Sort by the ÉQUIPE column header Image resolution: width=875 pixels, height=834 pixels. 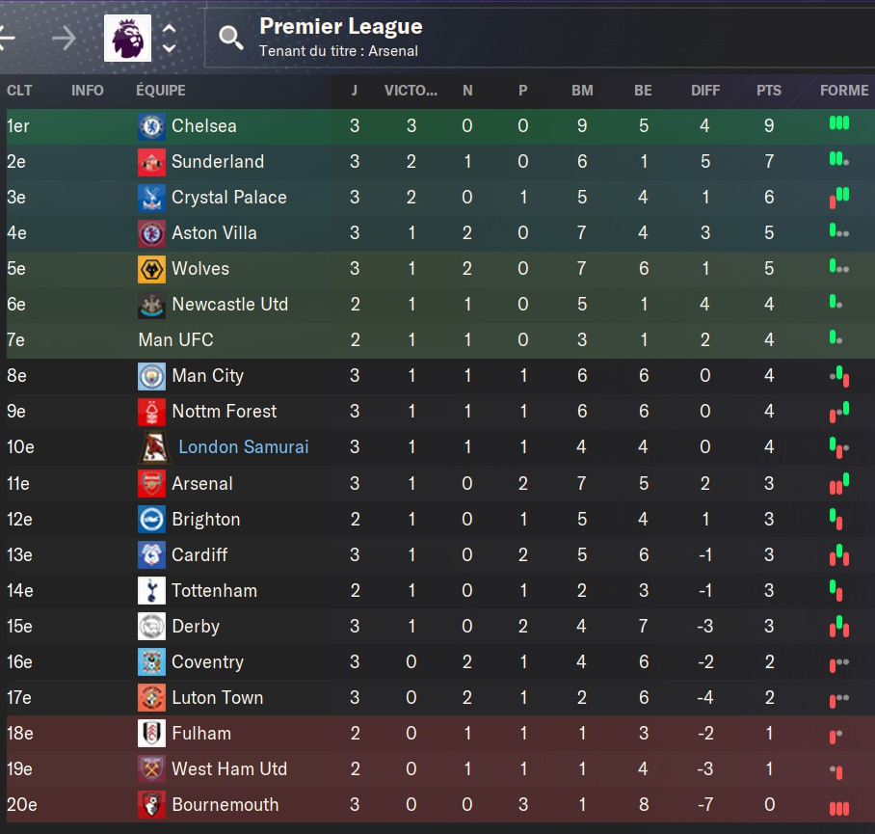pos(161,91)
